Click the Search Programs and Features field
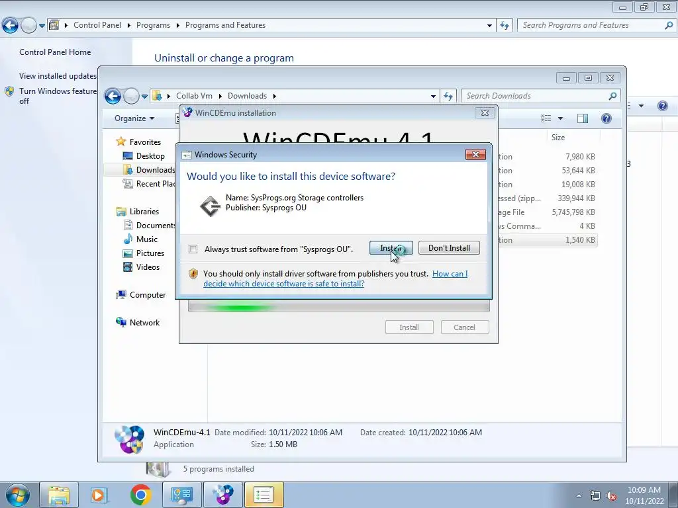 597,25
